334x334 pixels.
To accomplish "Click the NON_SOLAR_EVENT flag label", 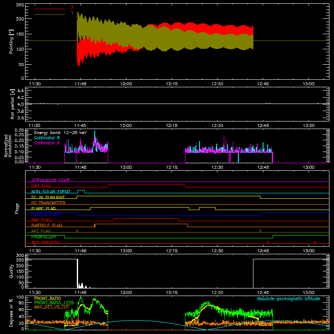I will point(51,192).
